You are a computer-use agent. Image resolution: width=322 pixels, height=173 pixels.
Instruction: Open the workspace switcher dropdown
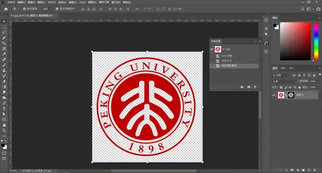(x=310, y=9)
